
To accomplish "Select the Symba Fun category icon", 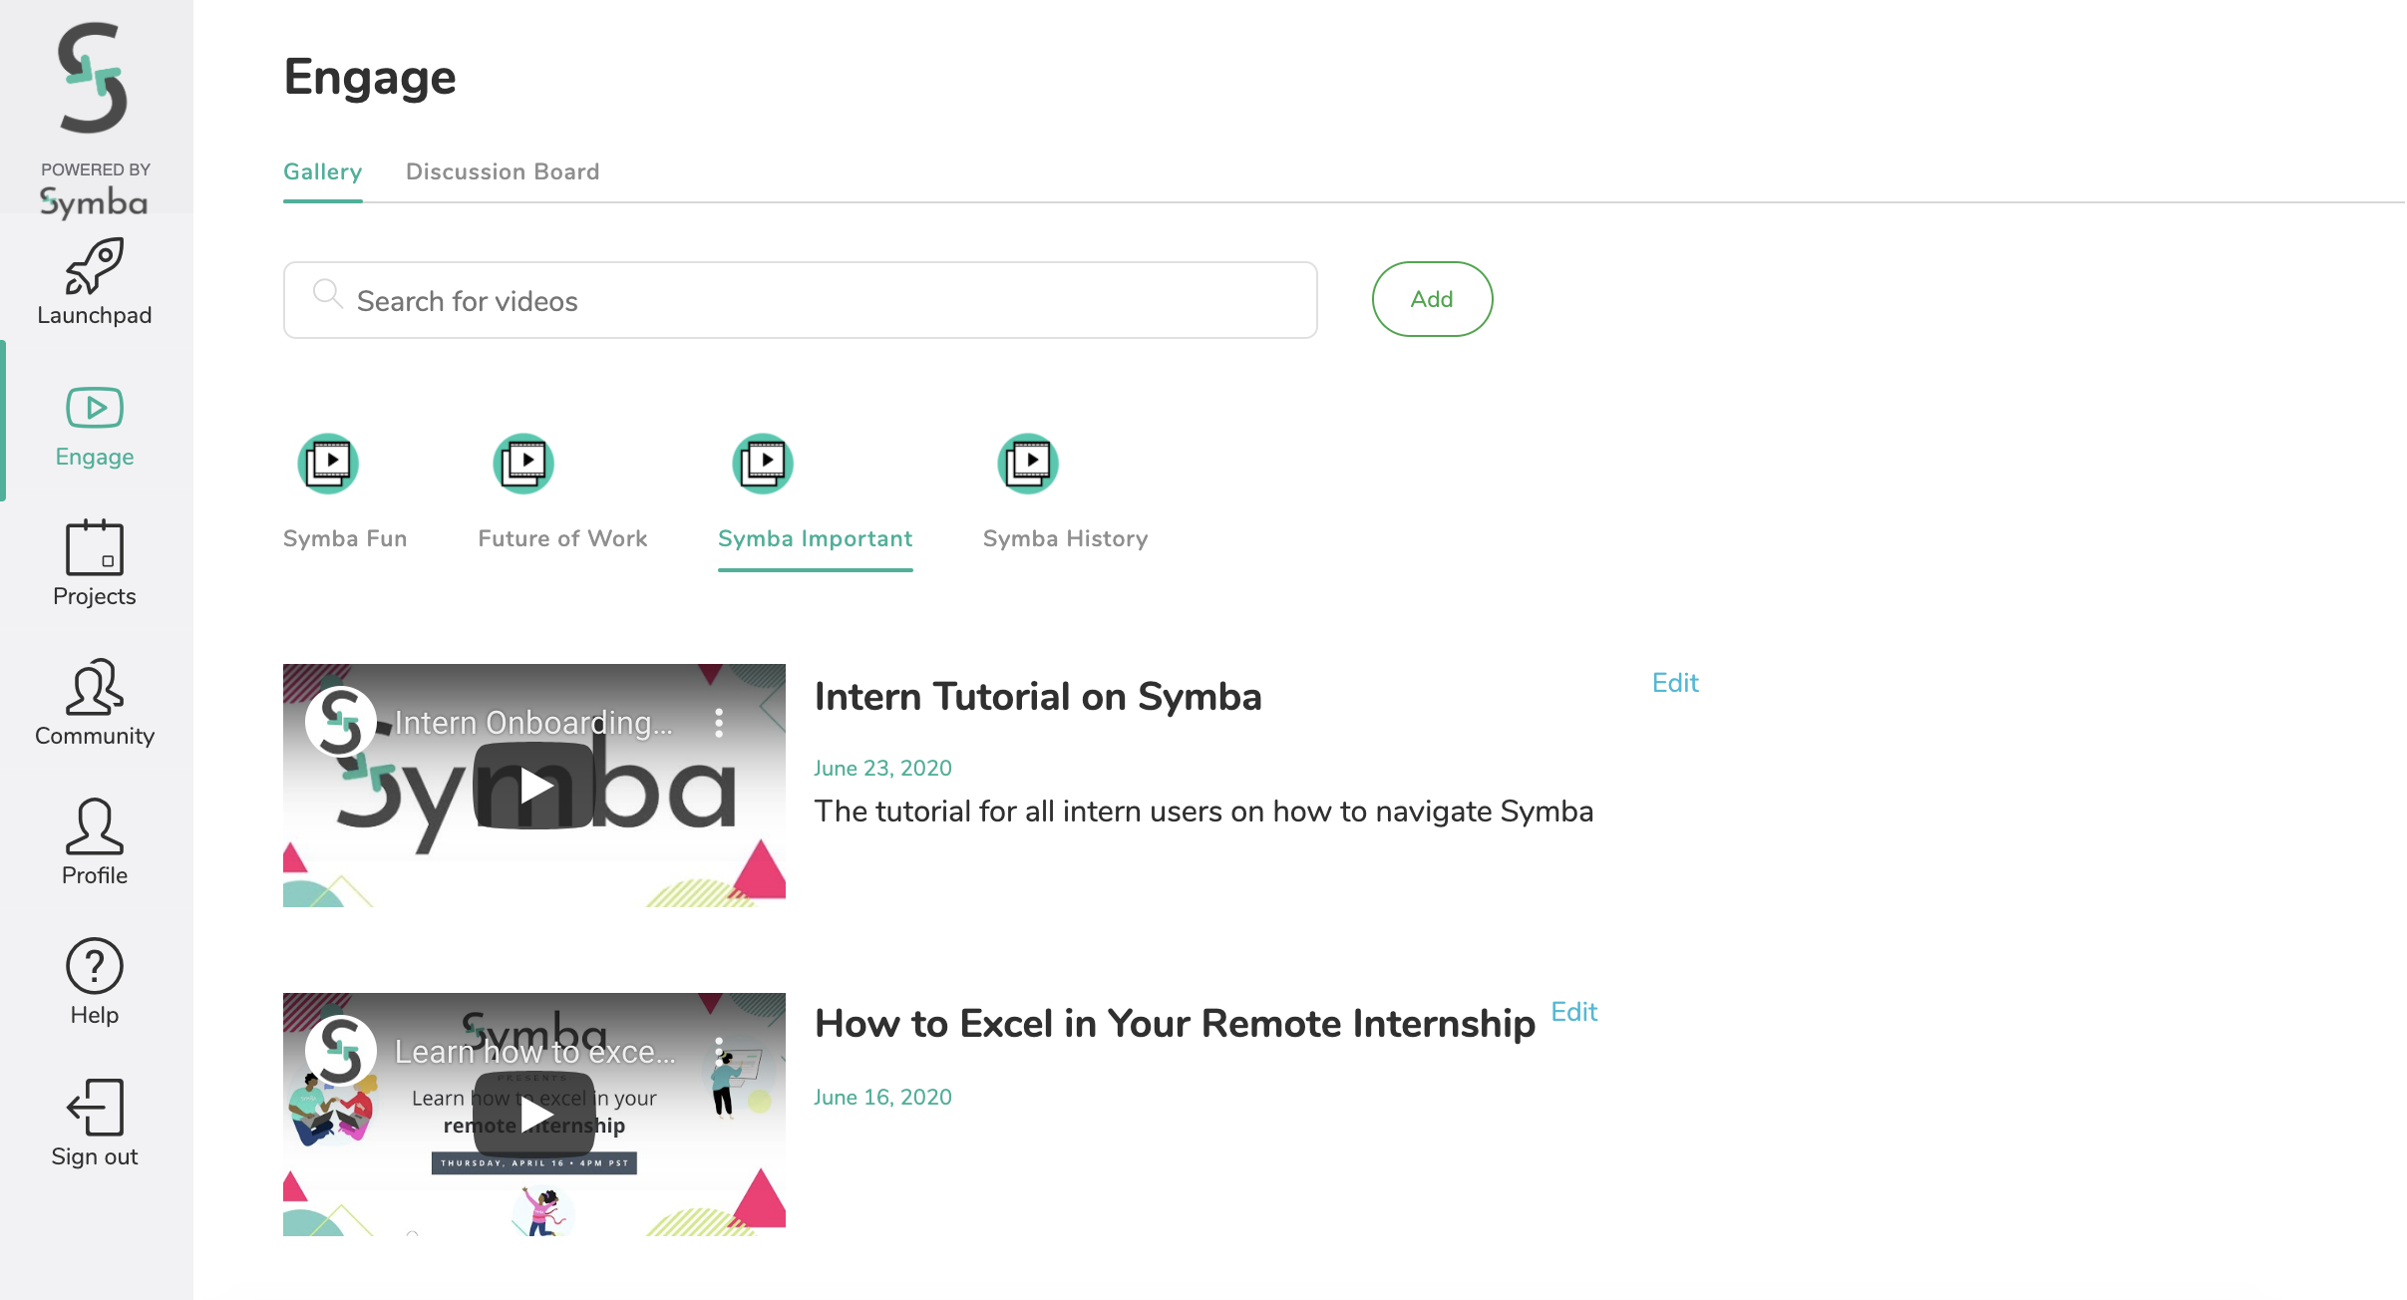I will (328, 464).
